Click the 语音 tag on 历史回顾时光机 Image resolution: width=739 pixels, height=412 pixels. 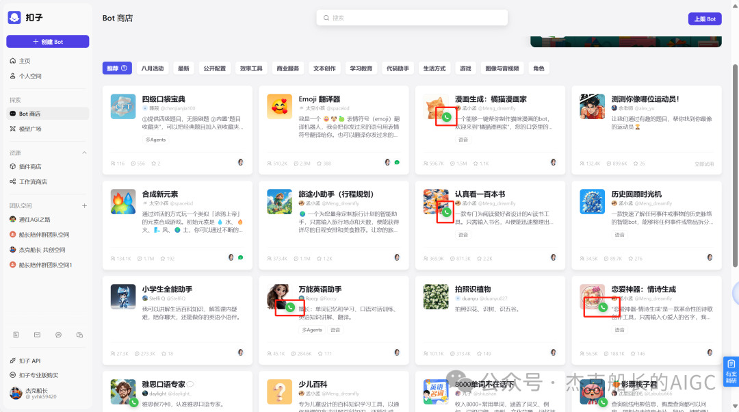pyautogui.click(x=619, y=235)
